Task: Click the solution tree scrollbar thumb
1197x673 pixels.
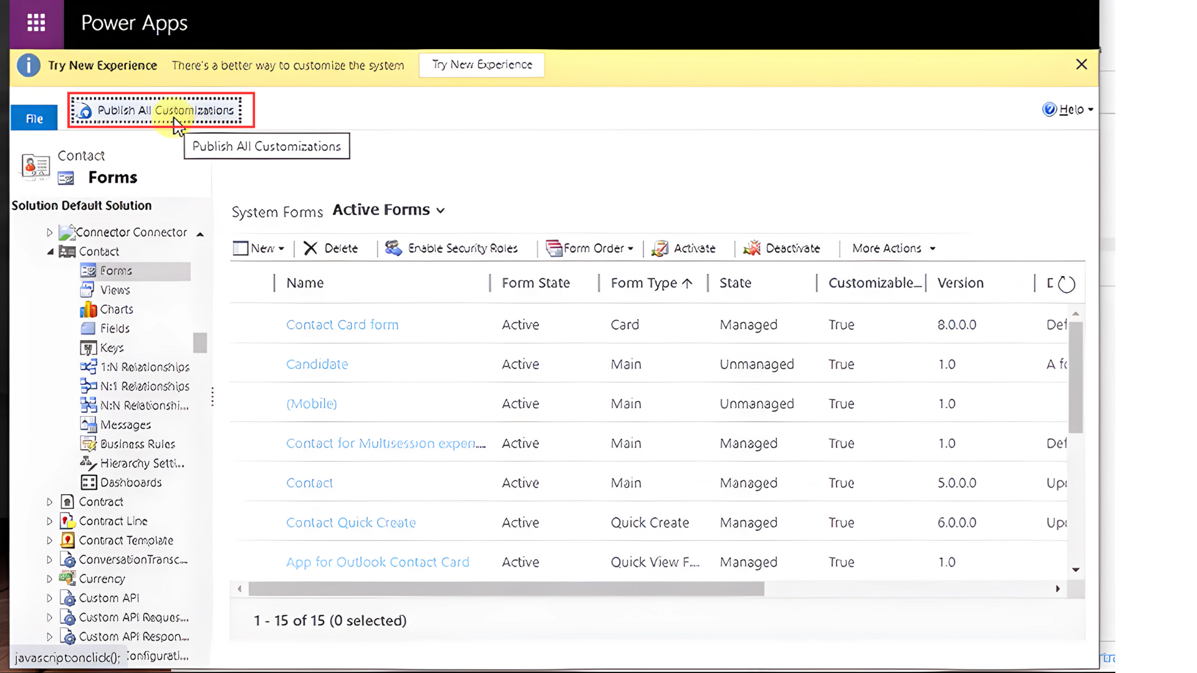Action: pos(200,343)
